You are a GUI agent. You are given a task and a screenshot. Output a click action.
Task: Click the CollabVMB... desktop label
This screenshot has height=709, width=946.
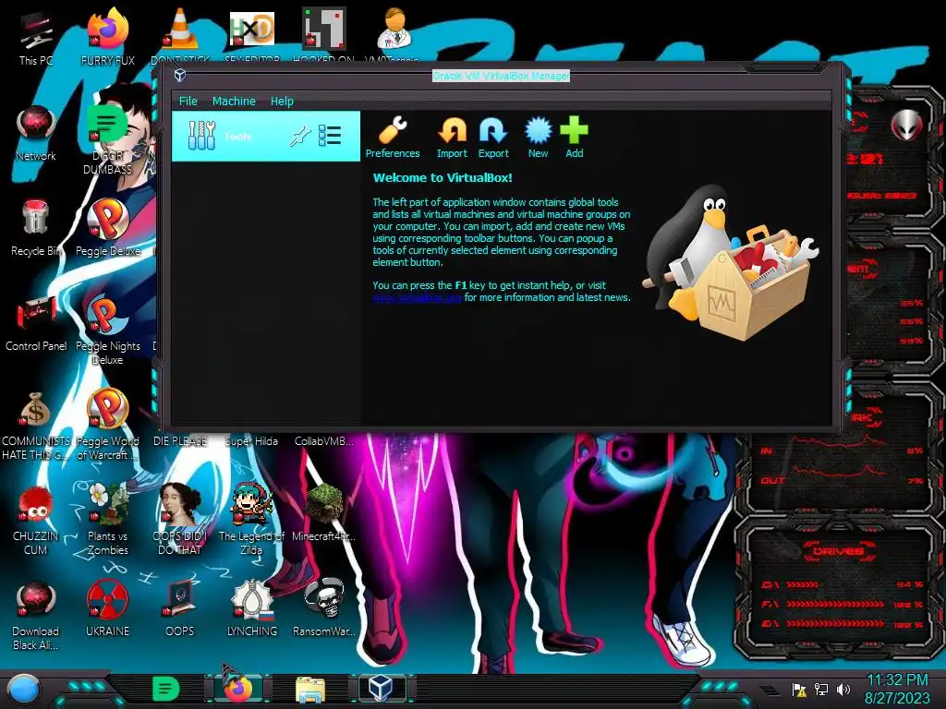coord(323,441)
